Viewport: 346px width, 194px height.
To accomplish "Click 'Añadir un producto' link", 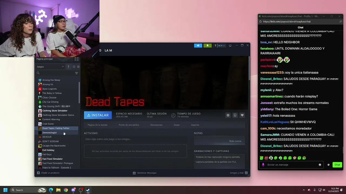I will (48, 173).
